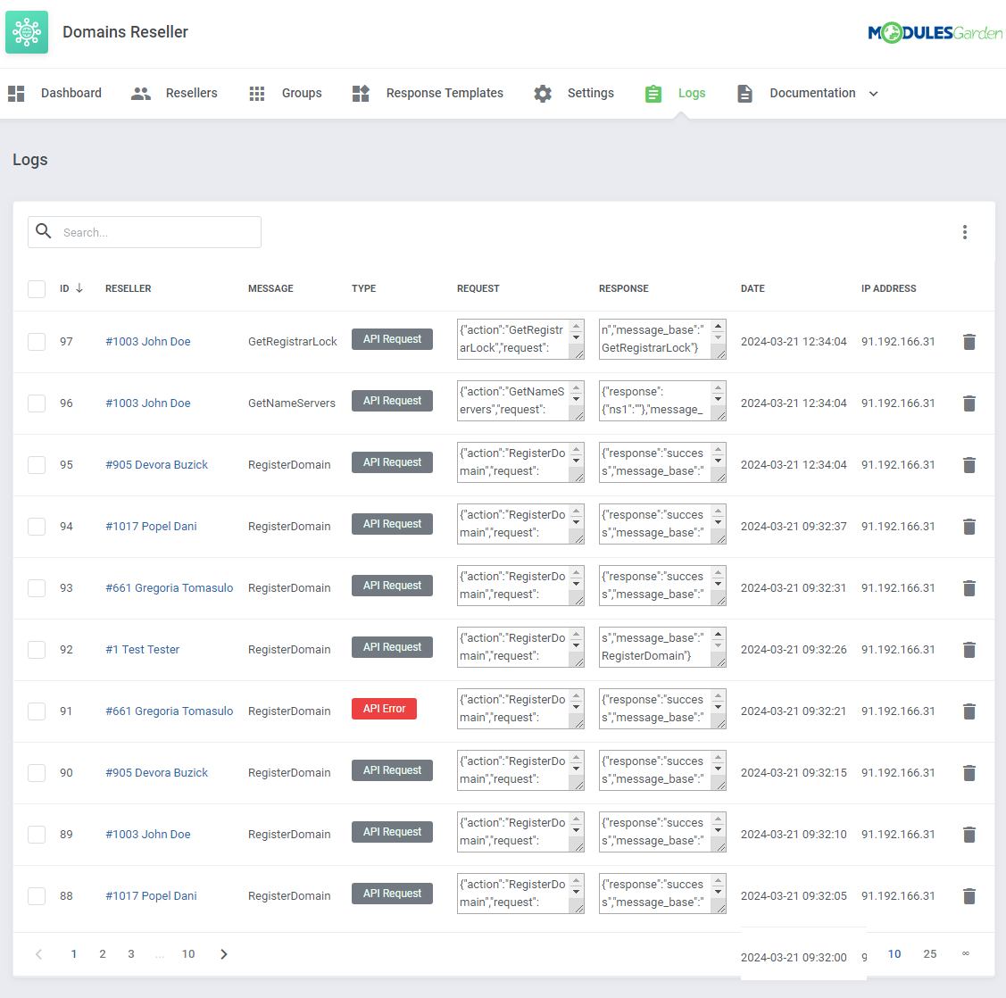The width and height of the screenshot is (1006, 998).
Task: Delete log entry 90 with trash icon
Action: tap(969, 773)
